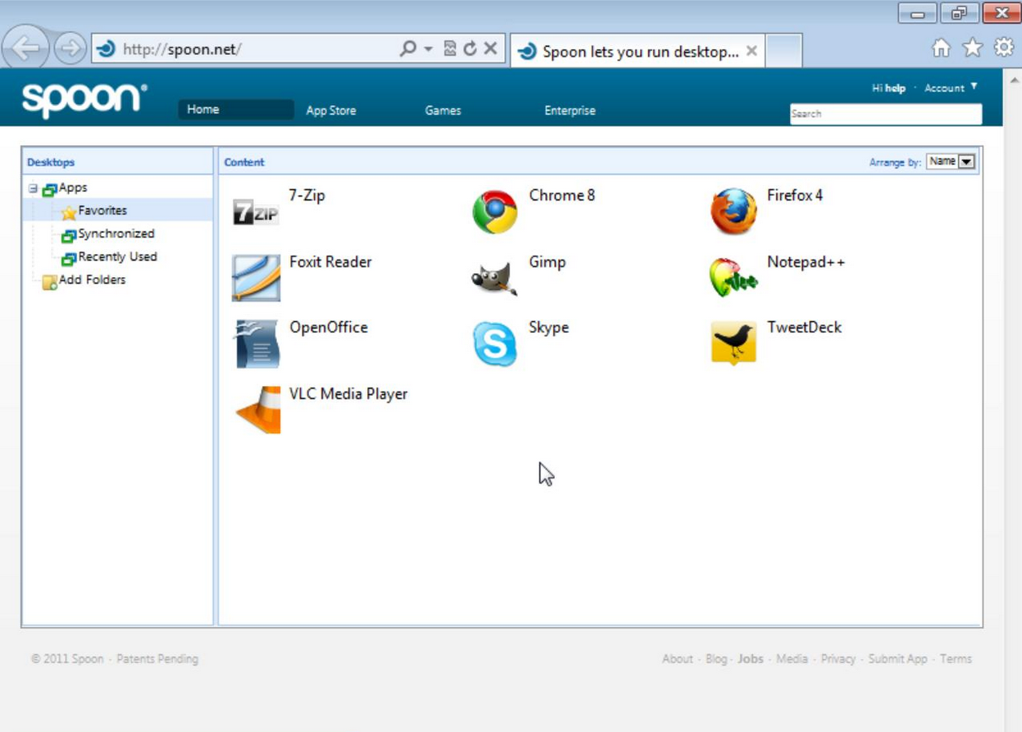Image resolution: width=1022 pixels, height=732 pixels.
Task: Click the 'OpenOffice' app name
Action: pos(329,327)
